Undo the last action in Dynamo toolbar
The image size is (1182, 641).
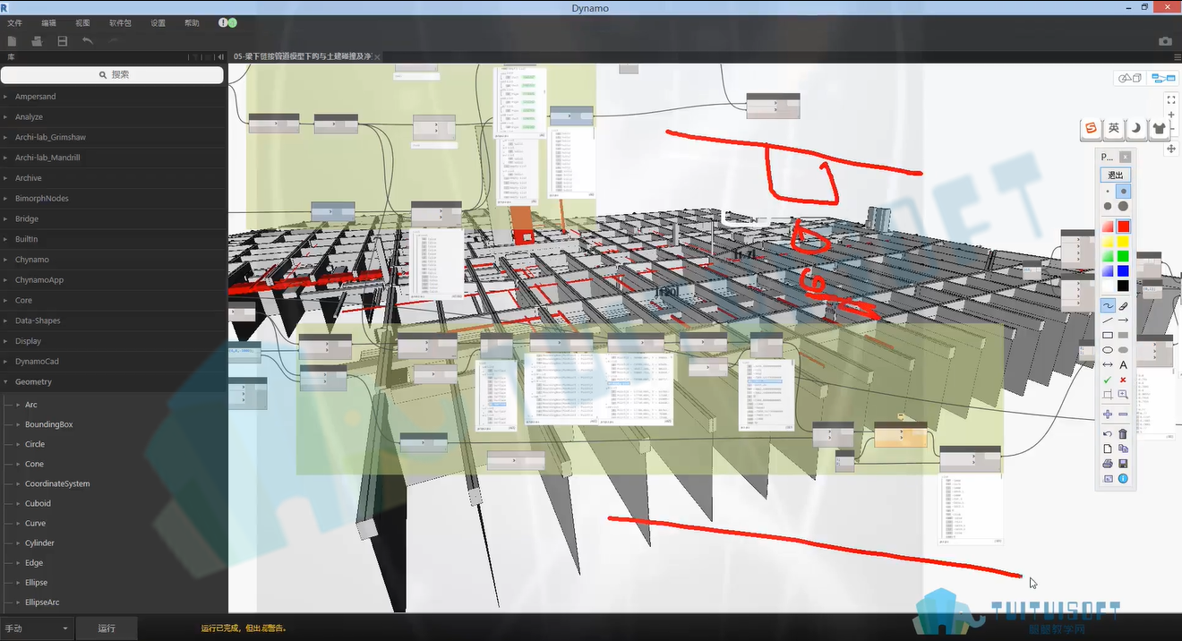point(88,41)
